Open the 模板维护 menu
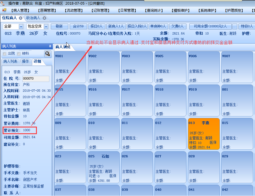Screen dimensions: 255x196 pos(181,10)
